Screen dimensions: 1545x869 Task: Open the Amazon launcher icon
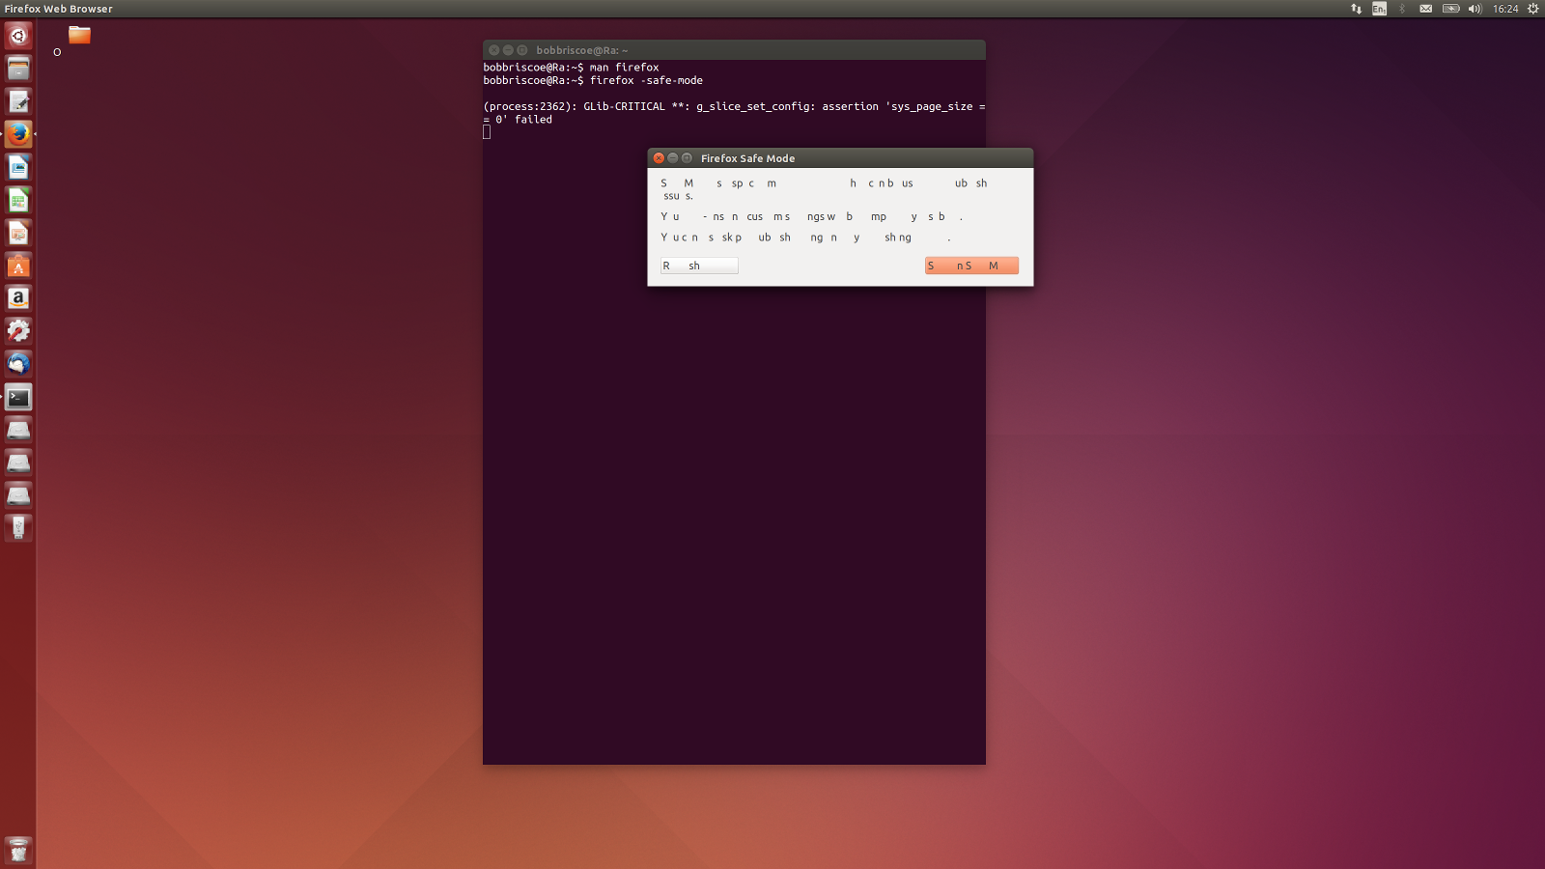pyautogui.click(x=18, y=298)
